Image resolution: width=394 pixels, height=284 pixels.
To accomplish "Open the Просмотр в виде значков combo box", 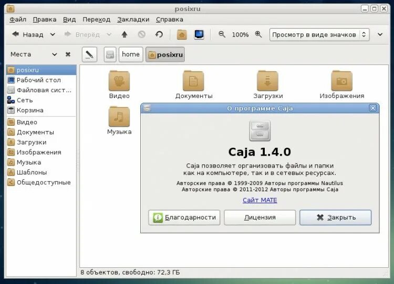I will click(x=319, y=35).
